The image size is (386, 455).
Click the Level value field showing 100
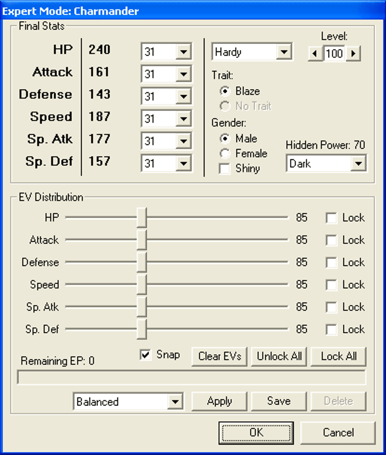click(334, 53)
